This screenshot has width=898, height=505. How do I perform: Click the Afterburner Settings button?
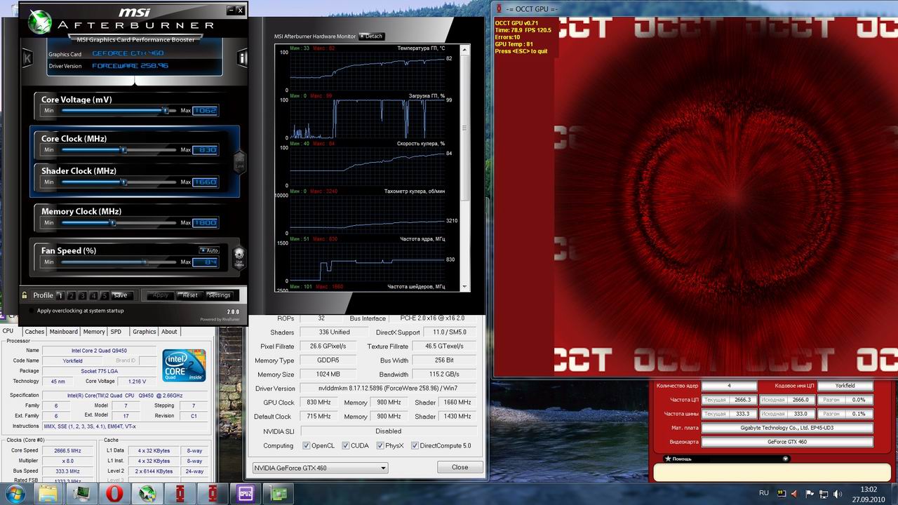(x=219, y=295)
